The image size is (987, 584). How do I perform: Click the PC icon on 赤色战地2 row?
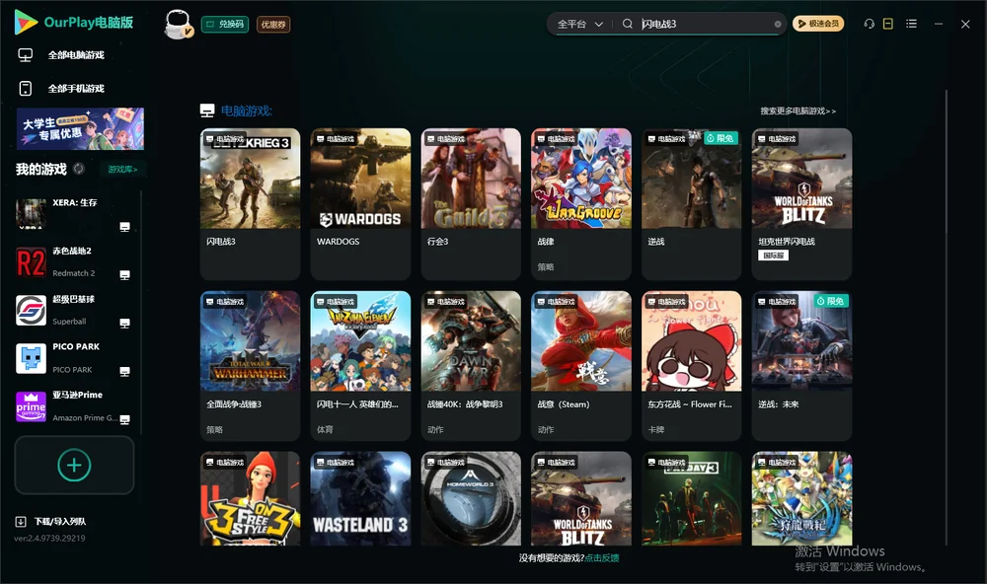click(124, 275)
